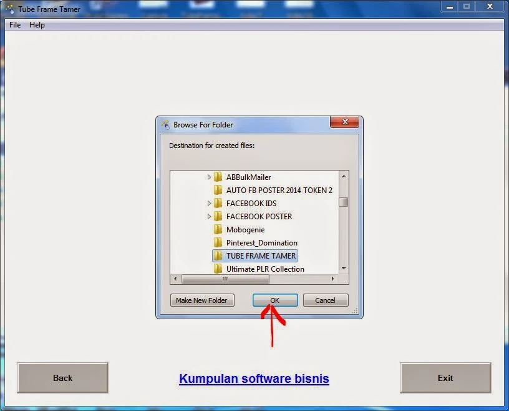Viewport: 509px width, 411px height.
Task: Choose the FACEBOOK IDS folder name
Action: (251, 204)
